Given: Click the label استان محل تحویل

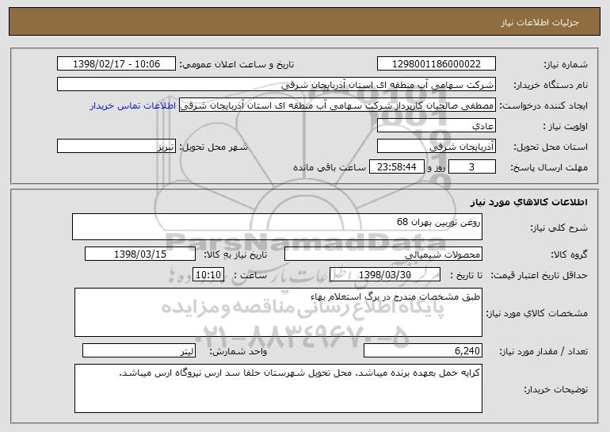Looking at the screenshot, I should [x=551, y=147].
